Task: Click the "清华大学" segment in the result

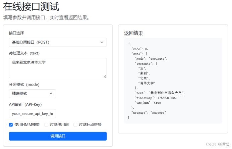Action: click(147, 83)
